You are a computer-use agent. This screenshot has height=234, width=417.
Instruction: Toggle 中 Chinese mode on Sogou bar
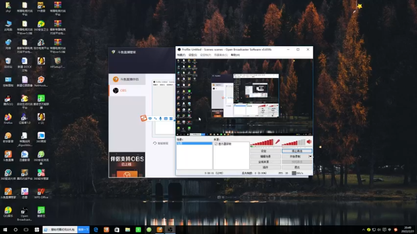150,119
